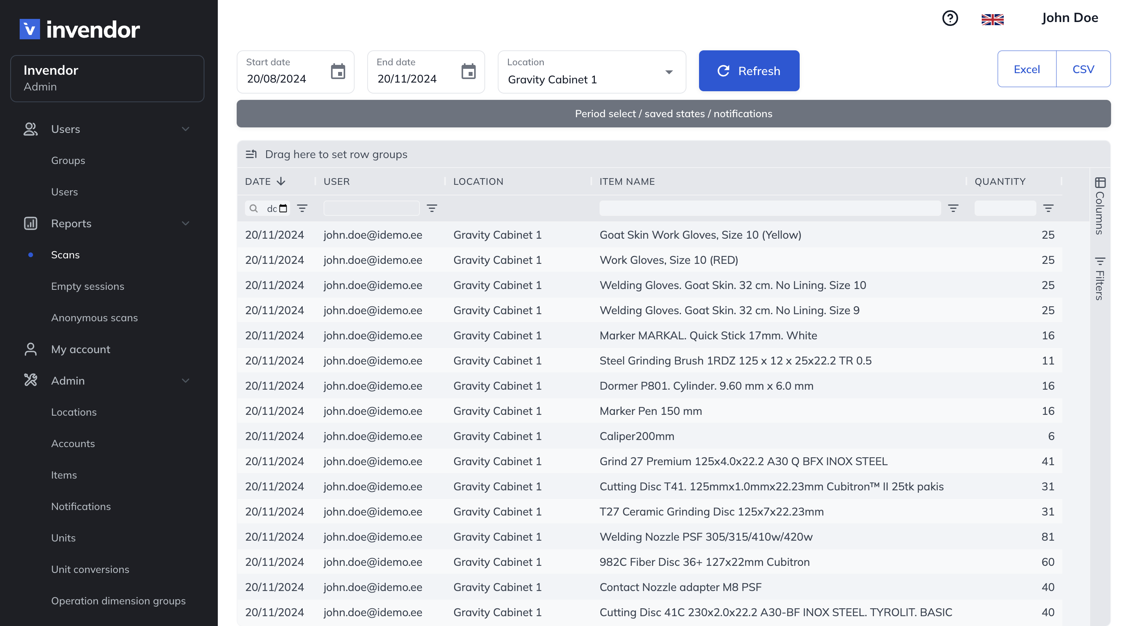
Task: Open the filter icon on QUANTITY column
Action: [x=1049, y=208]
